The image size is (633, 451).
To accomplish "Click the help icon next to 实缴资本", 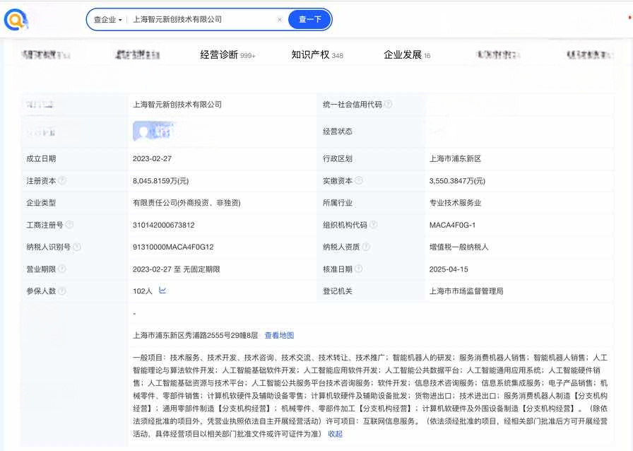I will click(x=358, y=181).
